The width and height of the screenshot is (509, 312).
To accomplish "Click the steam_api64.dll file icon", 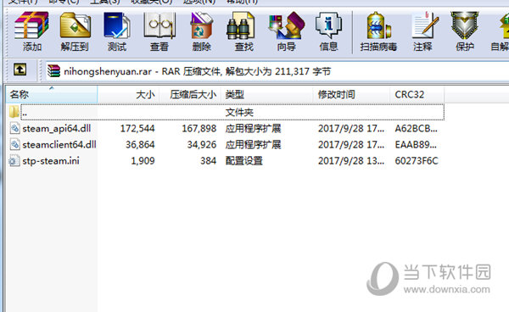I will pyautogui.click(x=14, y=128).
